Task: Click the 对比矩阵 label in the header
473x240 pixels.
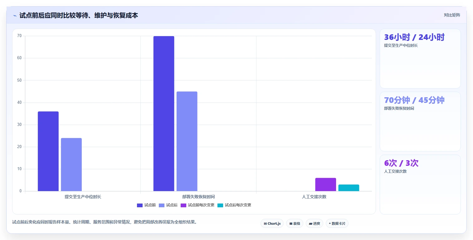Action: [452, 15]
